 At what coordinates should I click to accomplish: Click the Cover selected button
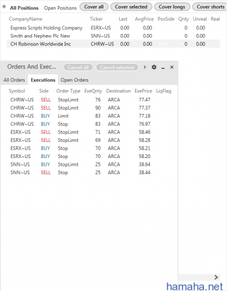pos(131,7)
